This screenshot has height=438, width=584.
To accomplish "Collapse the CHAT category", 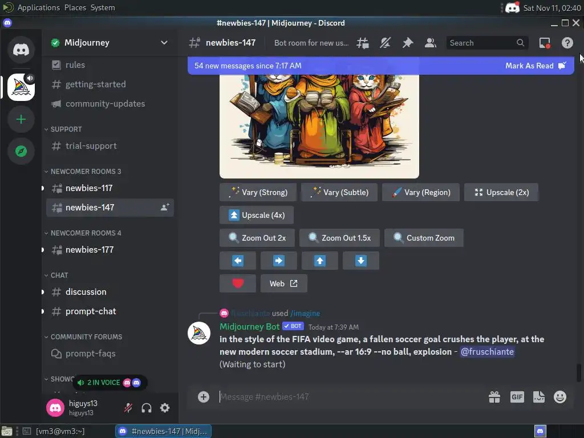I will [x=56, y=275].
